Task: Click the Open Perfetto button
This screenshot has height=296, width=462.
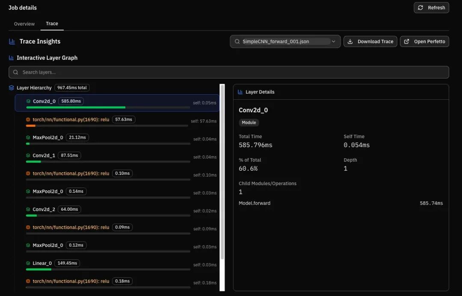Action: [x=425, y=41]
